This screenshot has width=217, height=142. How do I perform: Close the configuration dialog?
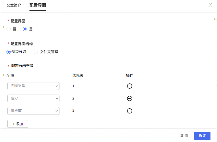pyautogui.click(x=210, y=5)
